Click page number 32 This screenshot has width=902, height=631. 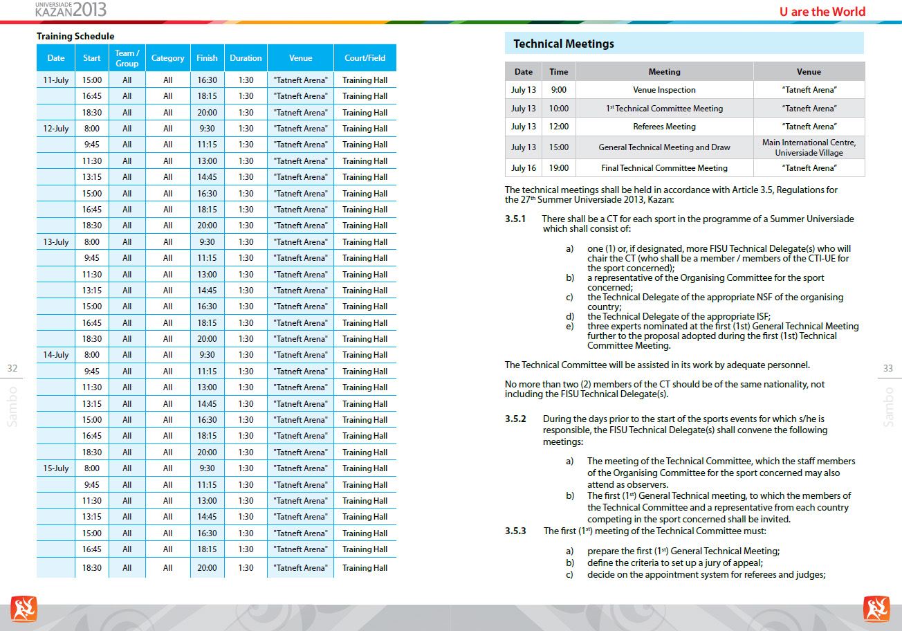[12, 369]
